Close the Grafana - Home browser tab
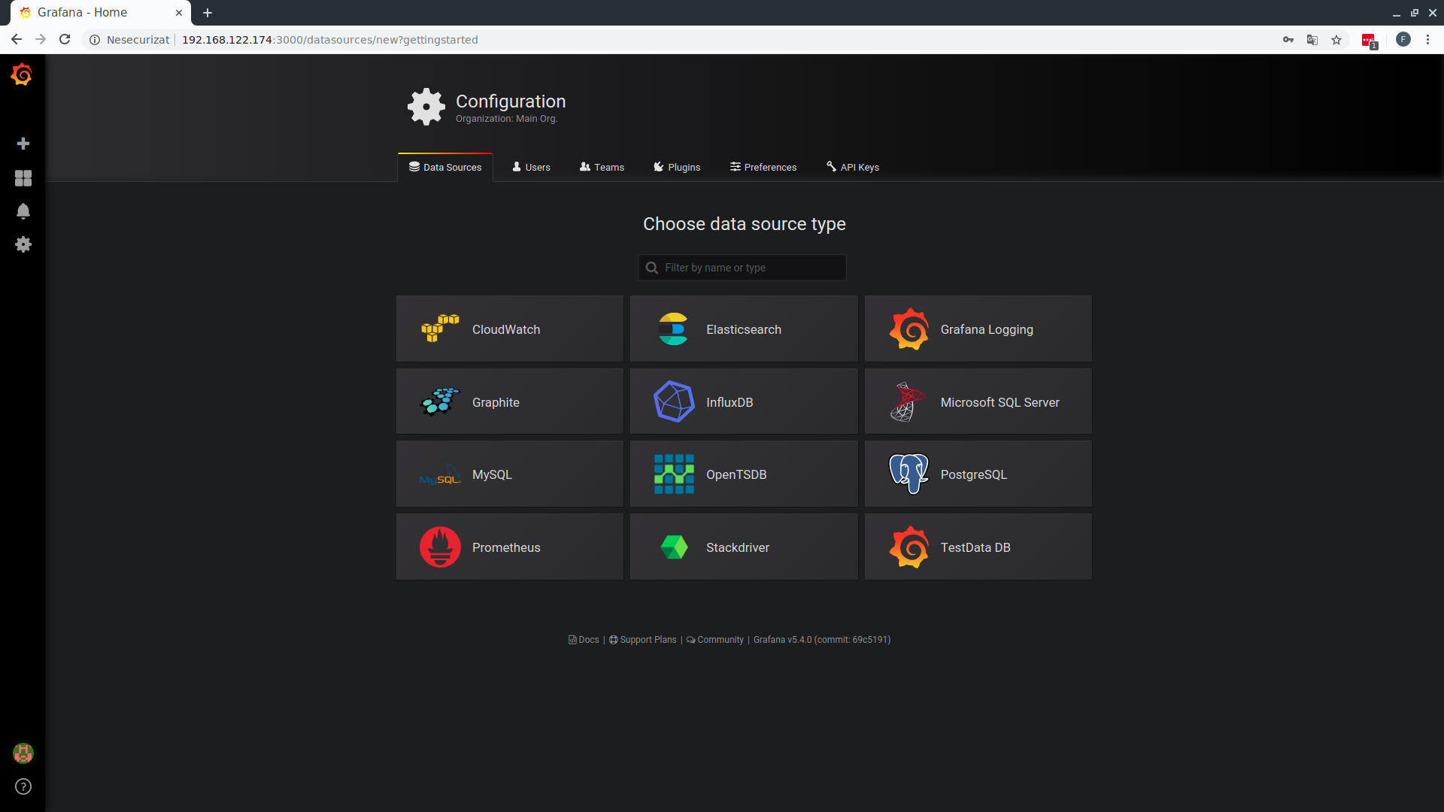Viewport: 1444px width, 812px height. coord(179,13)
